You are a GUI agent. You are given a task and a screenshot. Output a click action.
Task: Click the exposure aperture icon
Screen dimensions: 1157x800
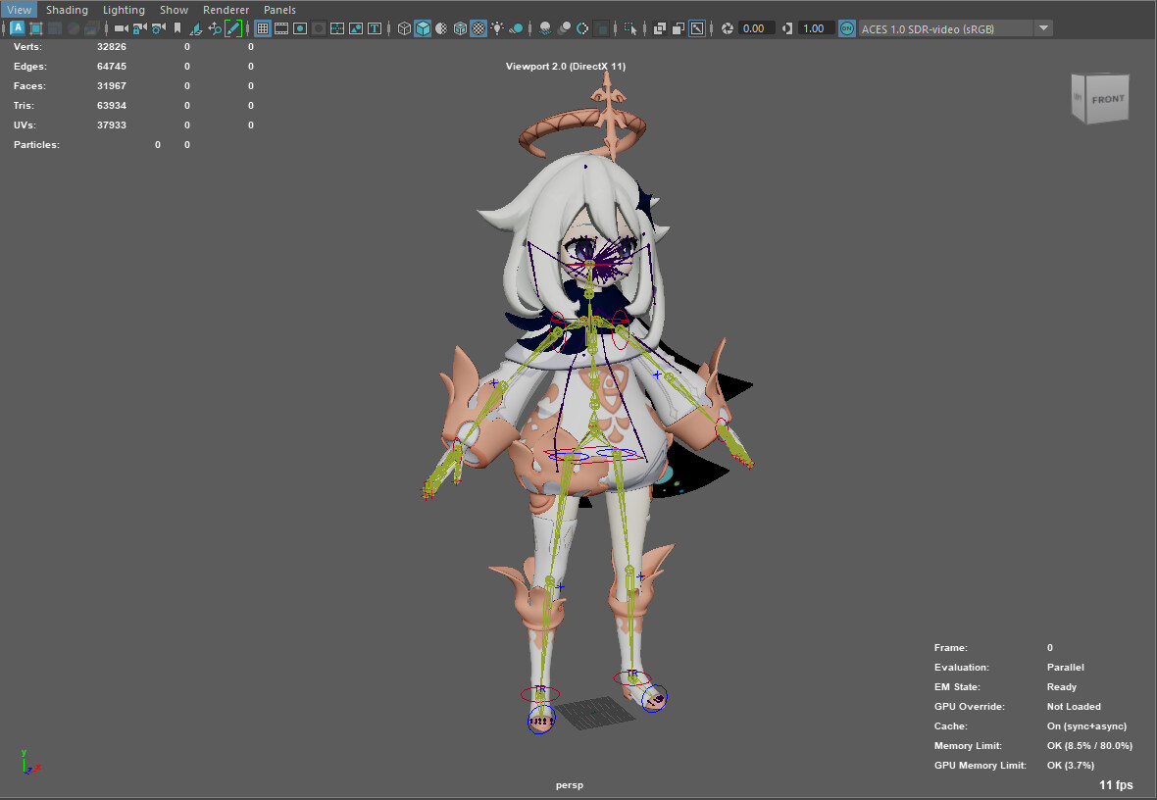[x=729, y=28]
